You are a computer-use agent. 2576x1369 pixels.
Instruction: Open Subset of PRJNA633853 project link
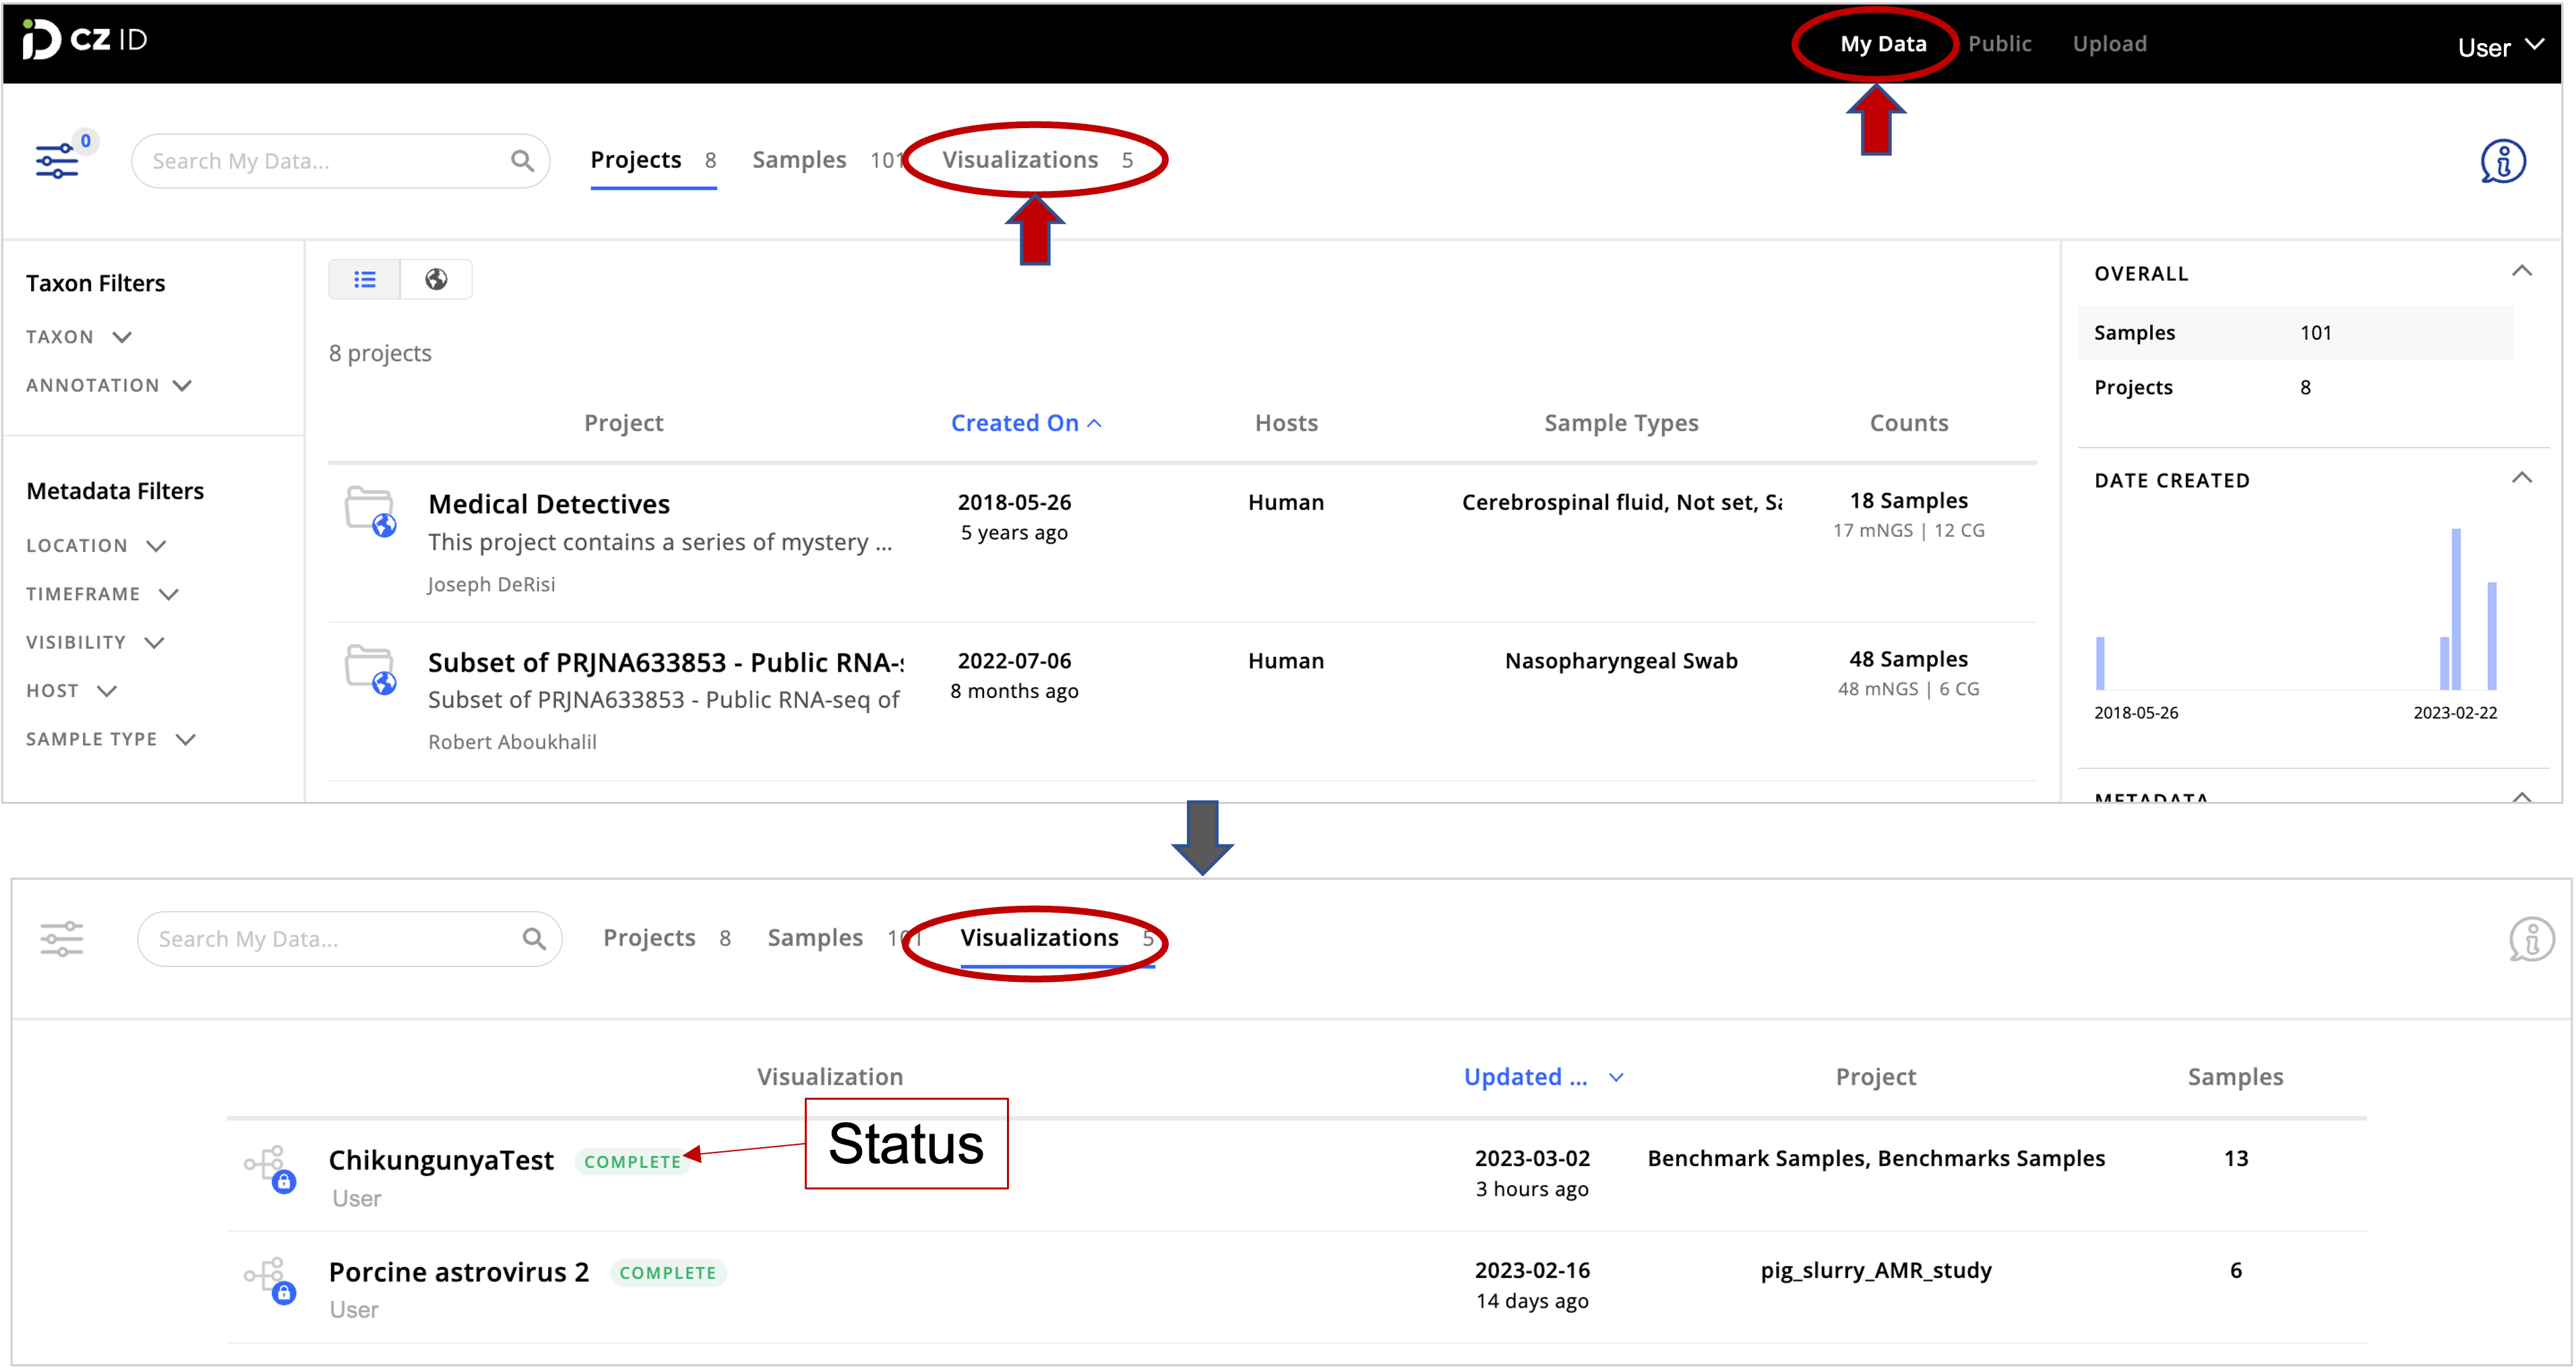665,662
